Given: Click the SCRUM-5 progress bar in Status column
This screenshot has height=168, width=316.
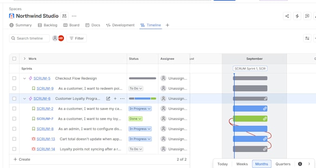Looking at the screenshot, I should tap(143, 78).
